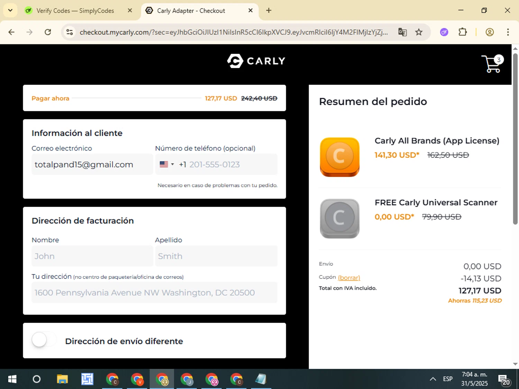Open the last Chrome icon in taskbar
Viewport: 519px width, 389px height.
237,379
